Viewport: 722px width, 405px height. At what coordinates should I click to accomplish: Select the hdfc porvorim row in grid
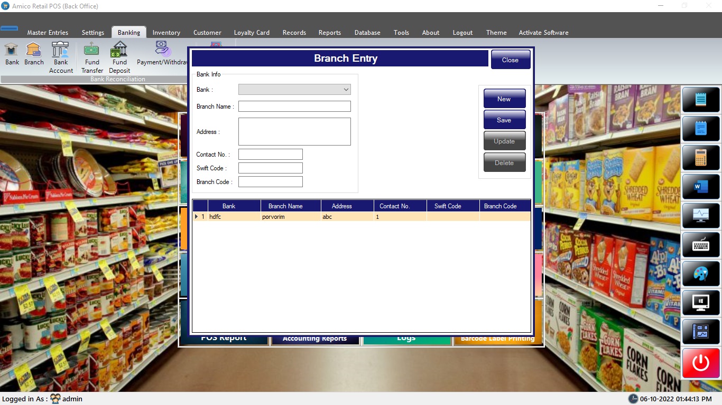tap(285, 217)
